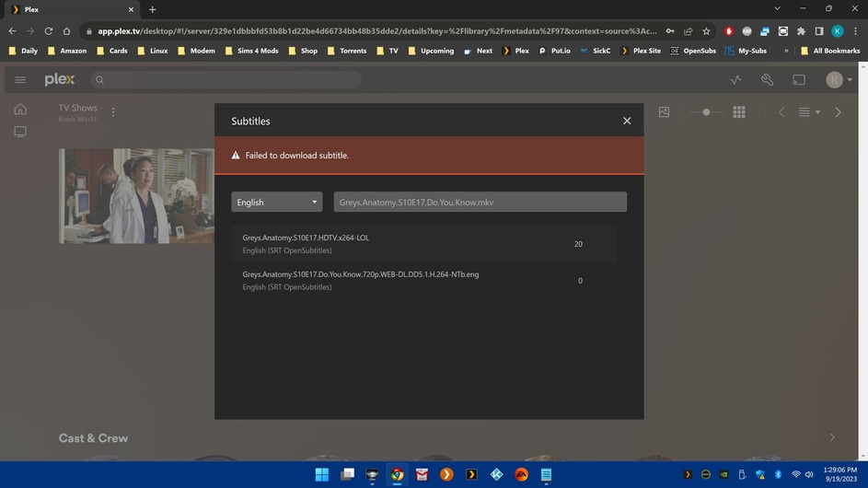
Task: Click the page vertical scrollbar
Action: coord(863,261)
